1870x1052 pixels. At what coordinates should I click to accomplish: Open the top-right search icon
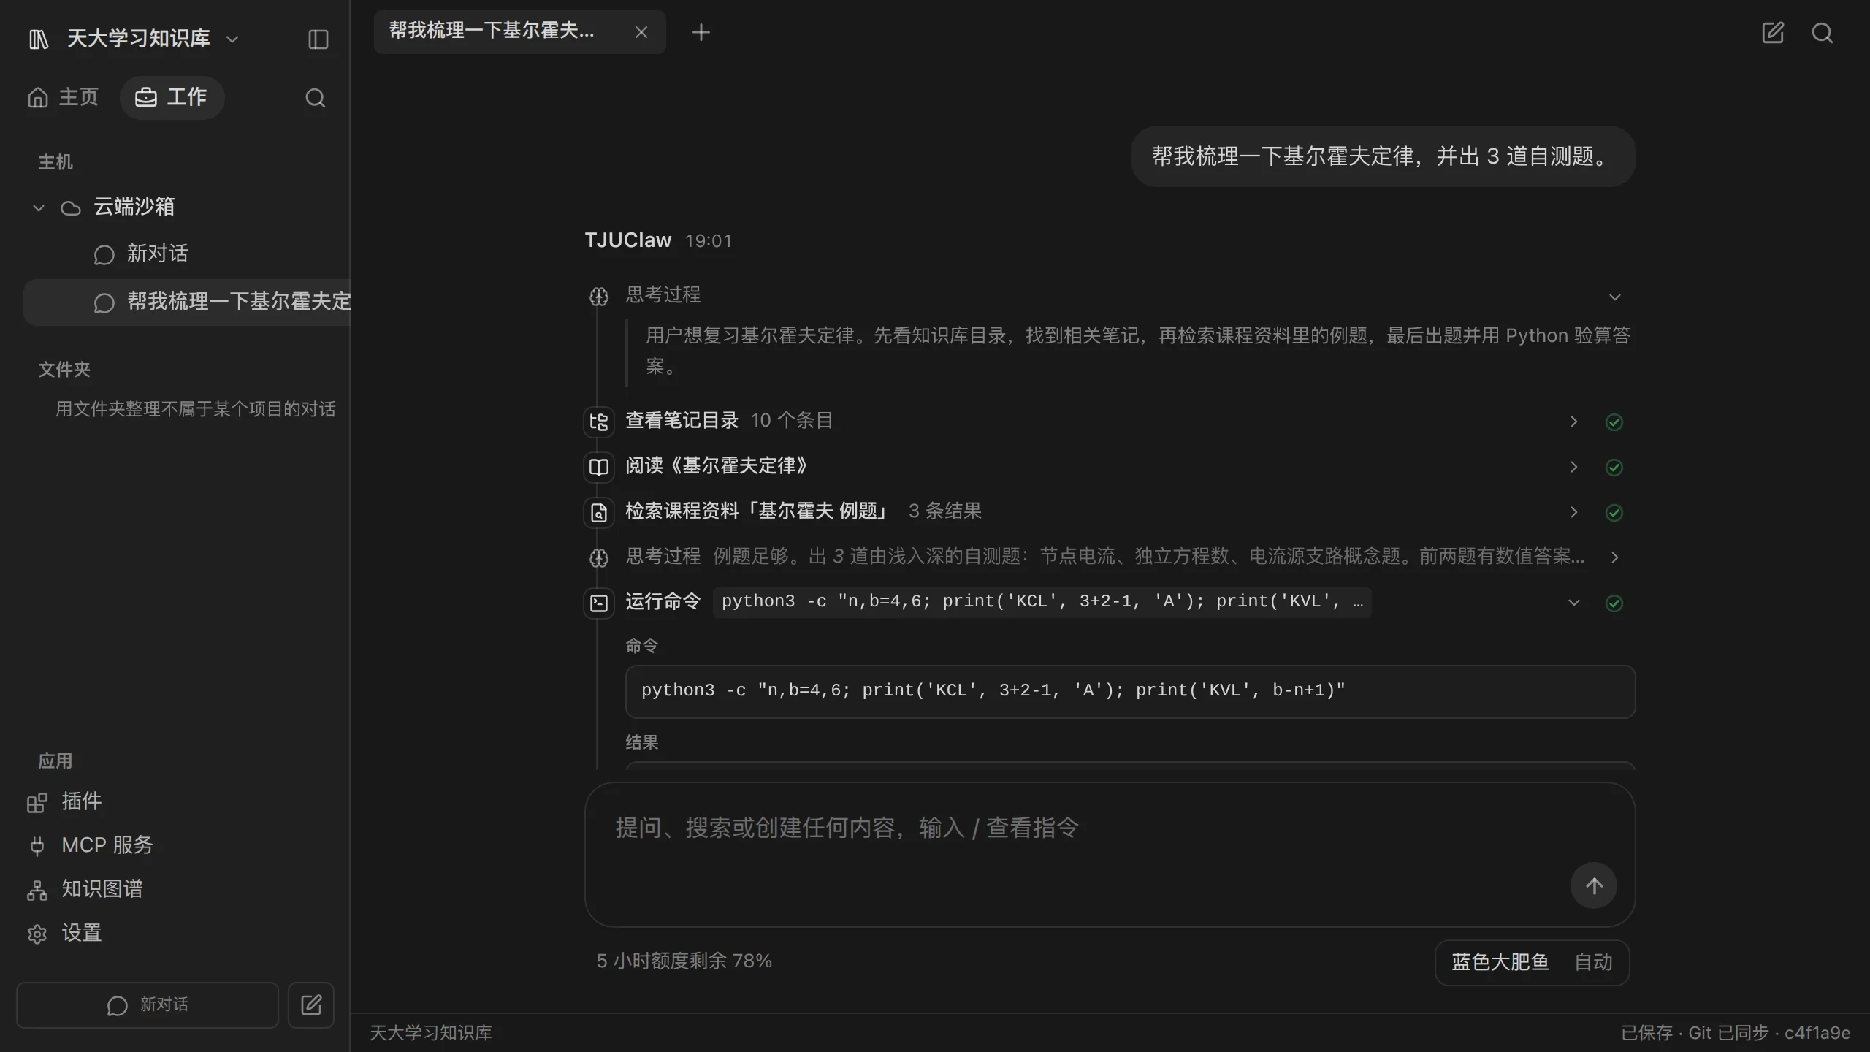click(x=1823, y=33)
